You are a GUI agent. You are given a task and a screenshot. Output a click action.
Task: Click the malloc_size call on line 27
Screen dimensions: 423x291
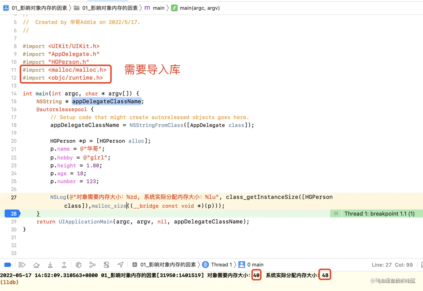(x=109, y=206)
